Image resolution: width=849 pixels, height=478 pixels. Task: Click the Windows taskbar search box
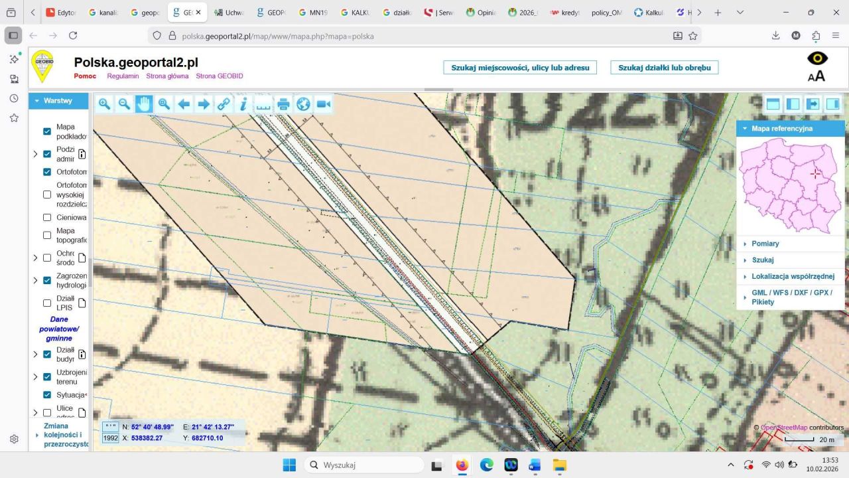coord(364,465)
